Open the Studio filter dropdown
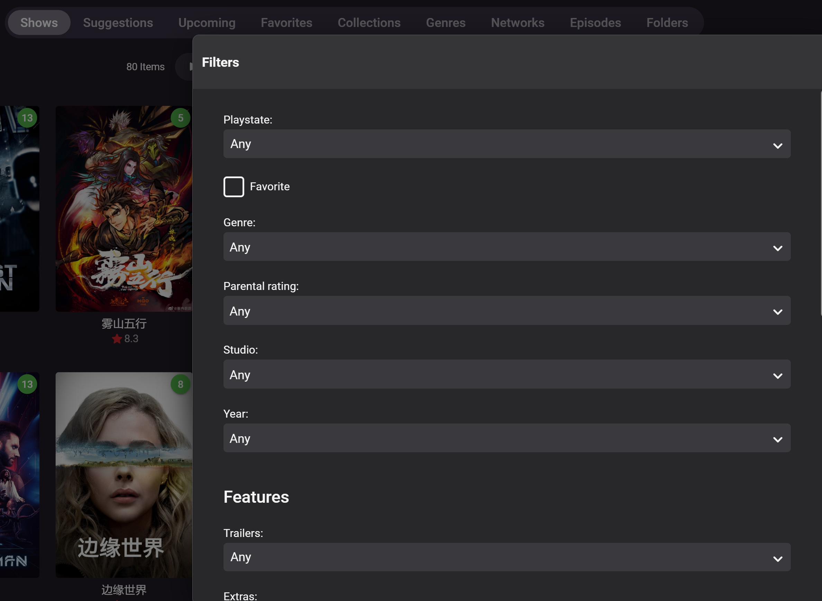822x601 pixels. click(x=506, y=374)
